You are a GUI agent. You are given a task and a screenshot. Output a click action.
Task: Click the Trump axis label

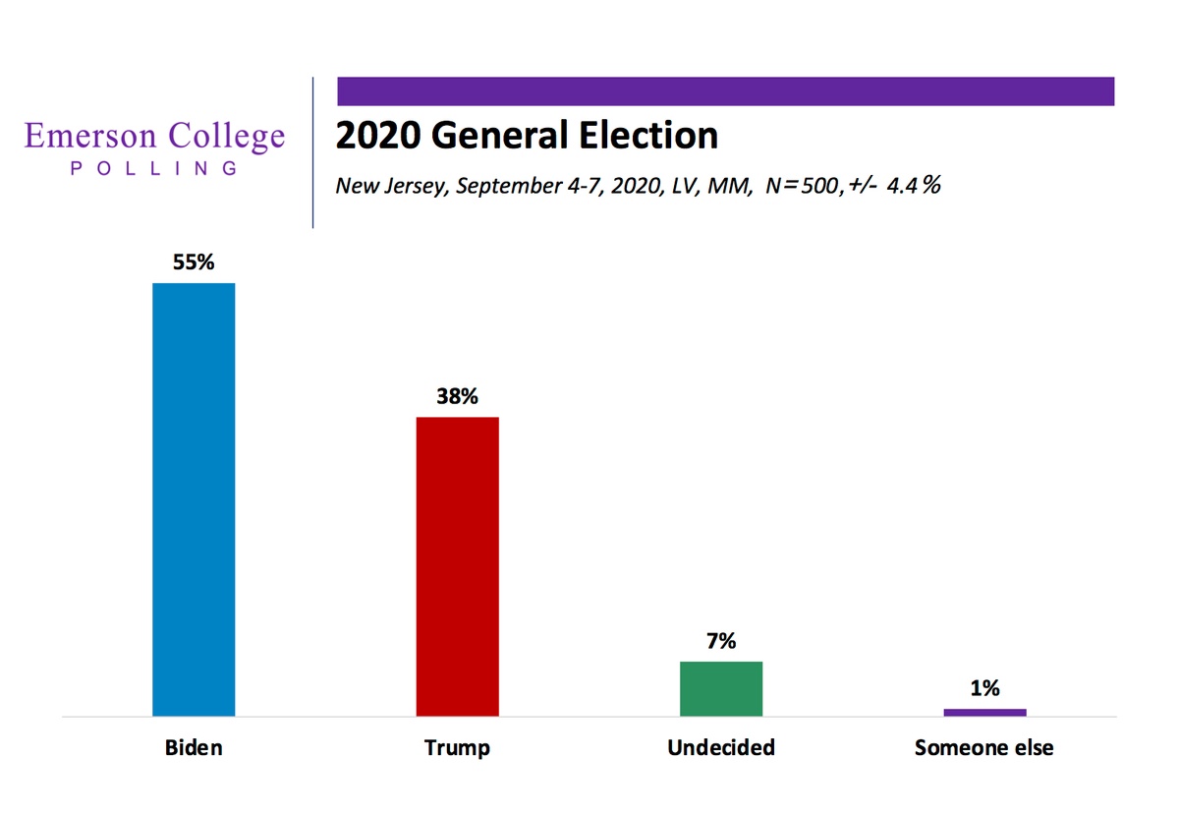457,748
